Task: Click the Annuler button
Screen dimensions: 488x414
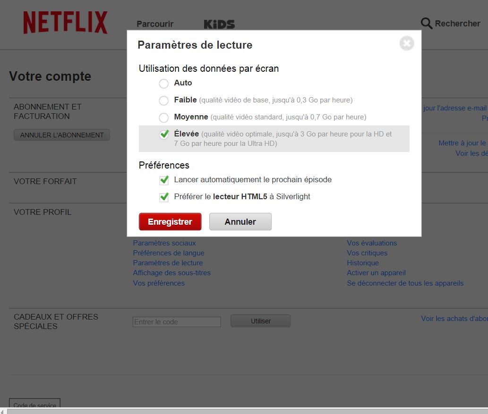Action: click(x=240, y=222)
